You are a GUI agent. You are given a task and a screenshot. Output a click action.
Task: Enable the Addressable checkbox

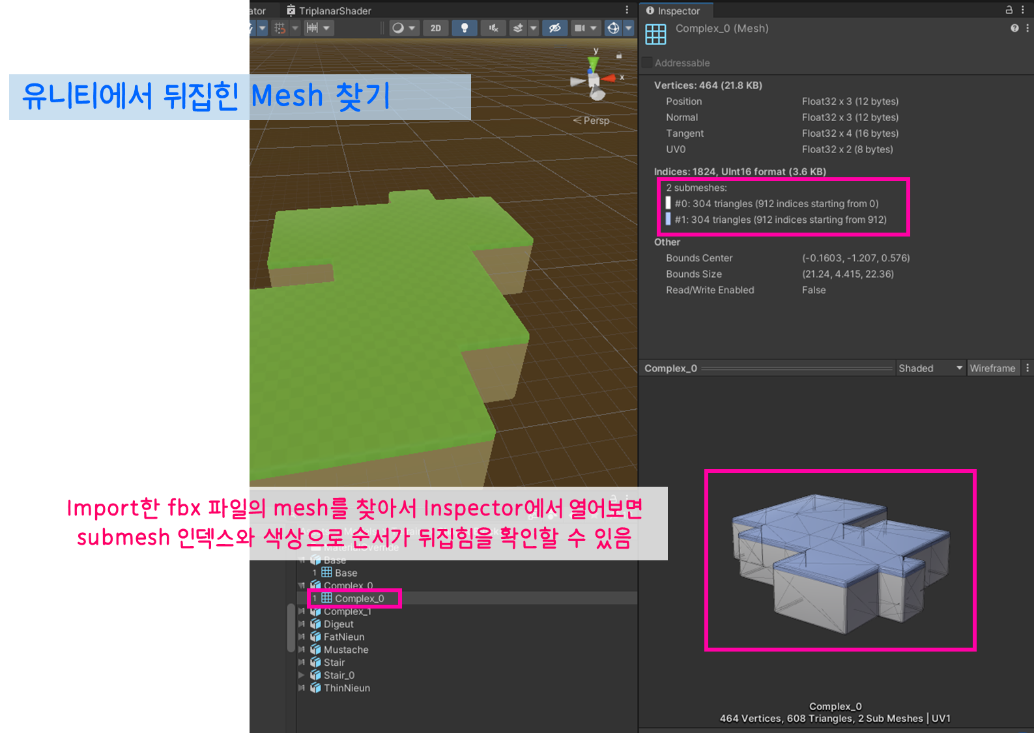point(647,63)
